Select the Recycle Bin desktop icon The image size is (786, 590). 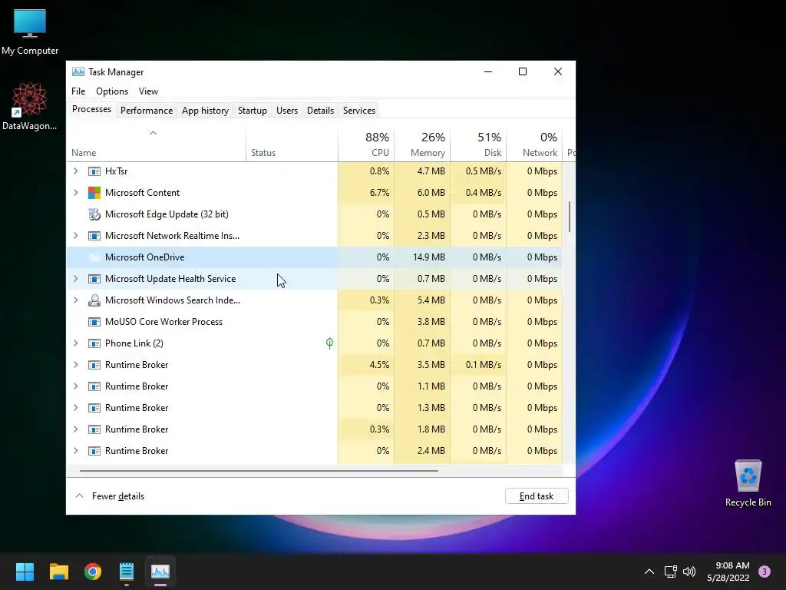tap(748, 483)
